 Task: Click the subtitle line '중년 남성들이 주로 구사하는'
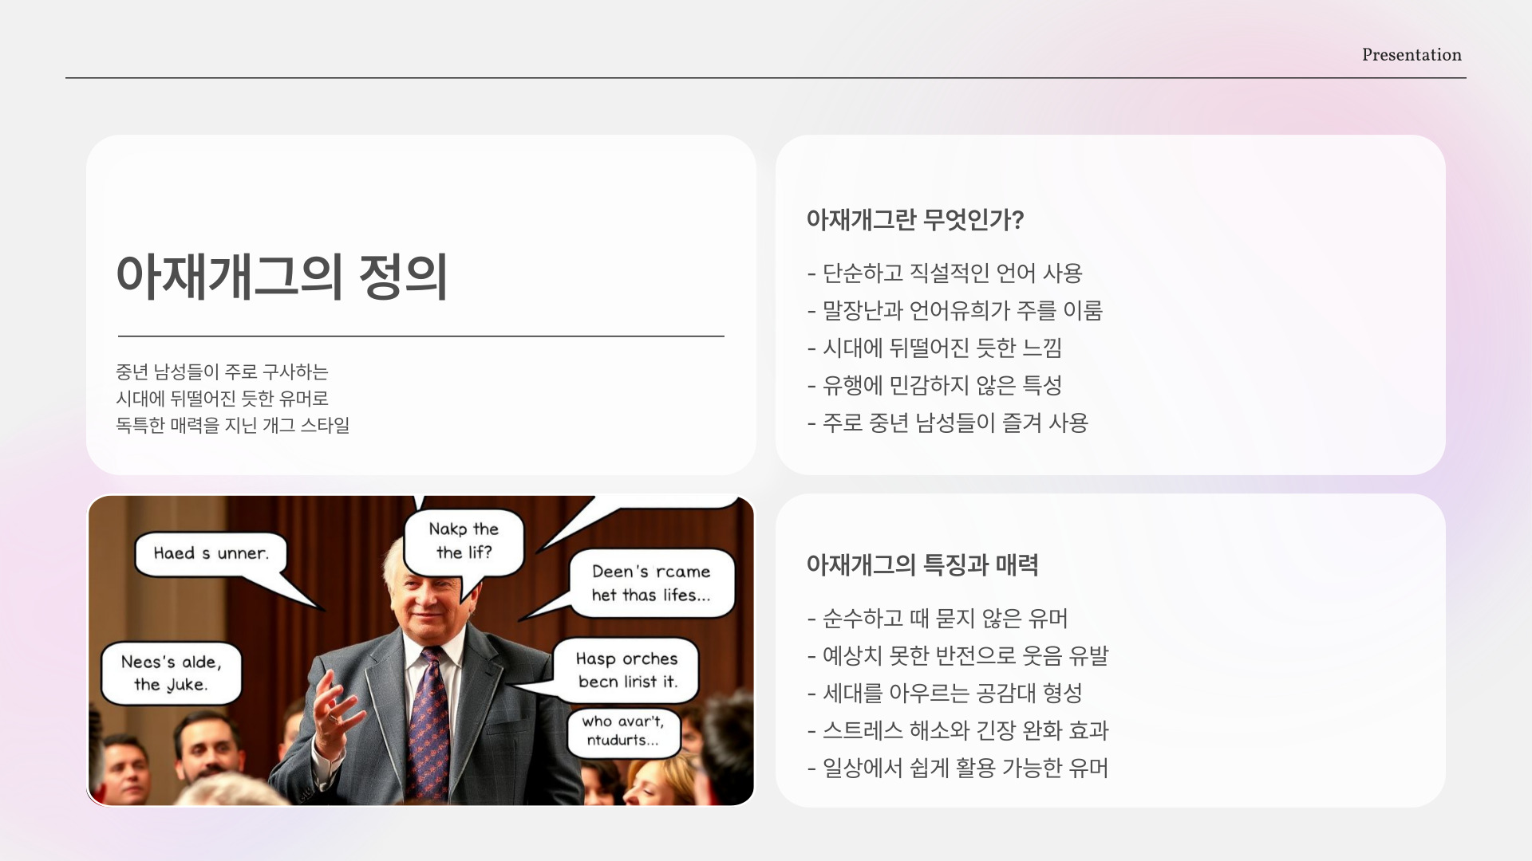[x=222, y=372]
